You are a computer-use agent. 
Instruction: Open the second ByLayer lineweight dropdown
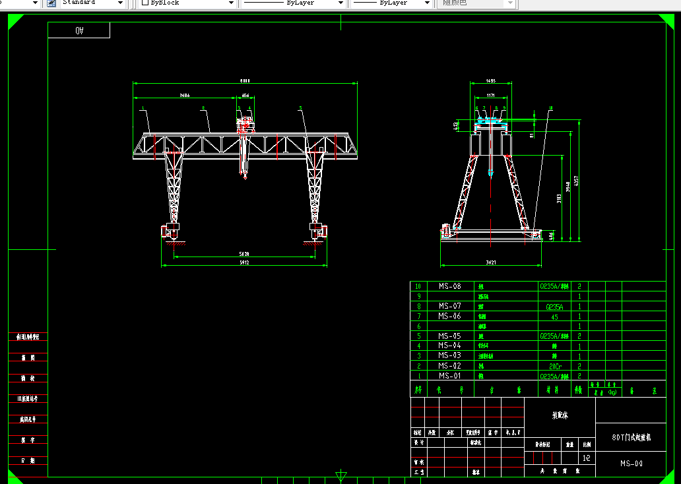[427, 3]
